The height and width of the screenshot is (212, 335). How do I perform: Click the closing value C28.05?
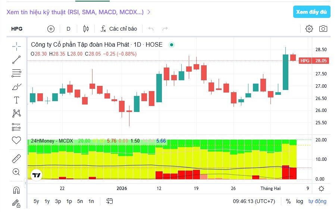pos(93,54)
